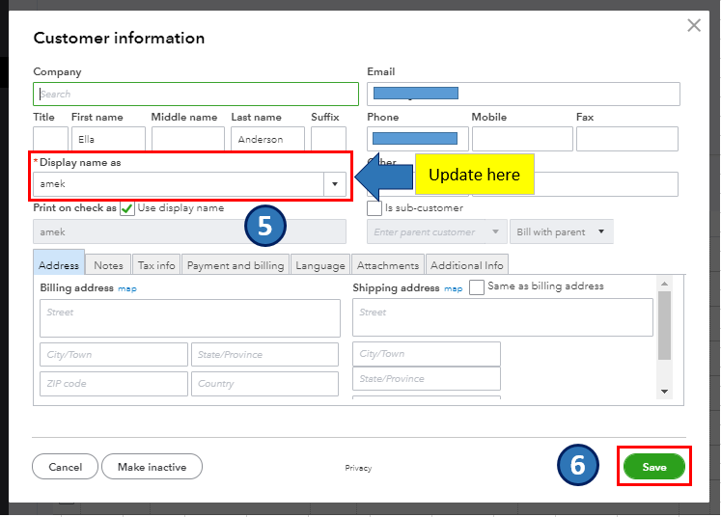721x517 pixels.
Task: Click the address panel scroll down arrow
Action: (664, 392)
